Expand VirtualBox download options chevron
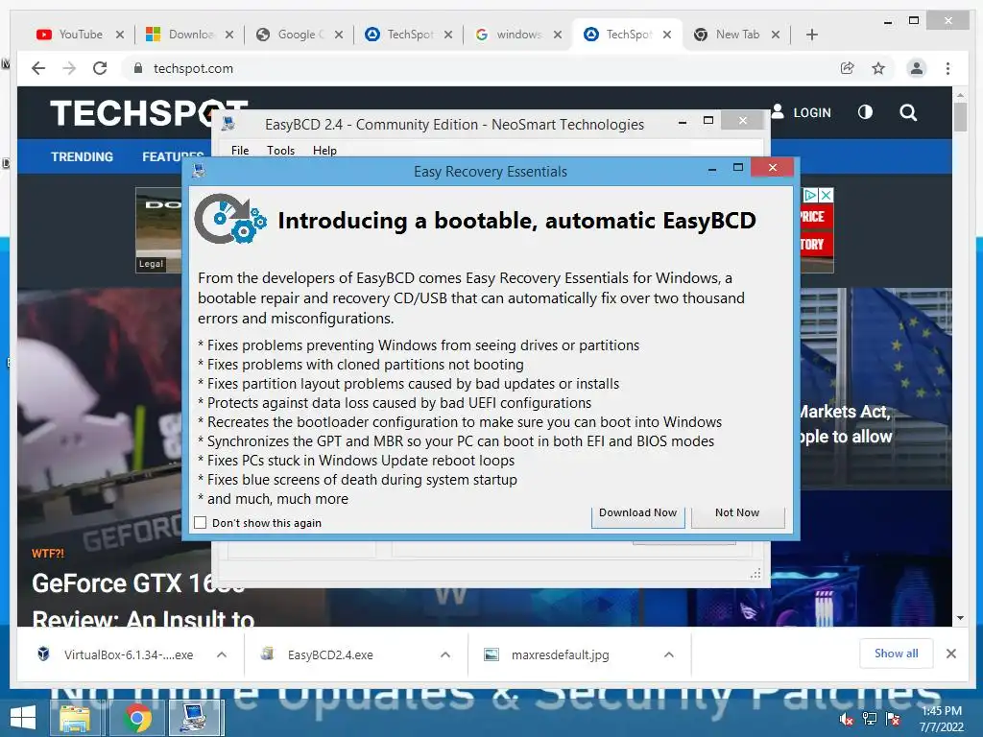 (222, 654)
